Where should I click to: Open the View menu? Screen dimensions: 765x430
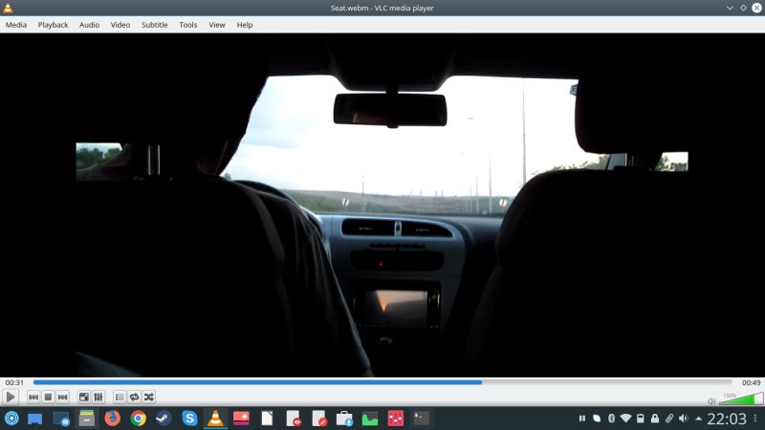pos(217,25)
